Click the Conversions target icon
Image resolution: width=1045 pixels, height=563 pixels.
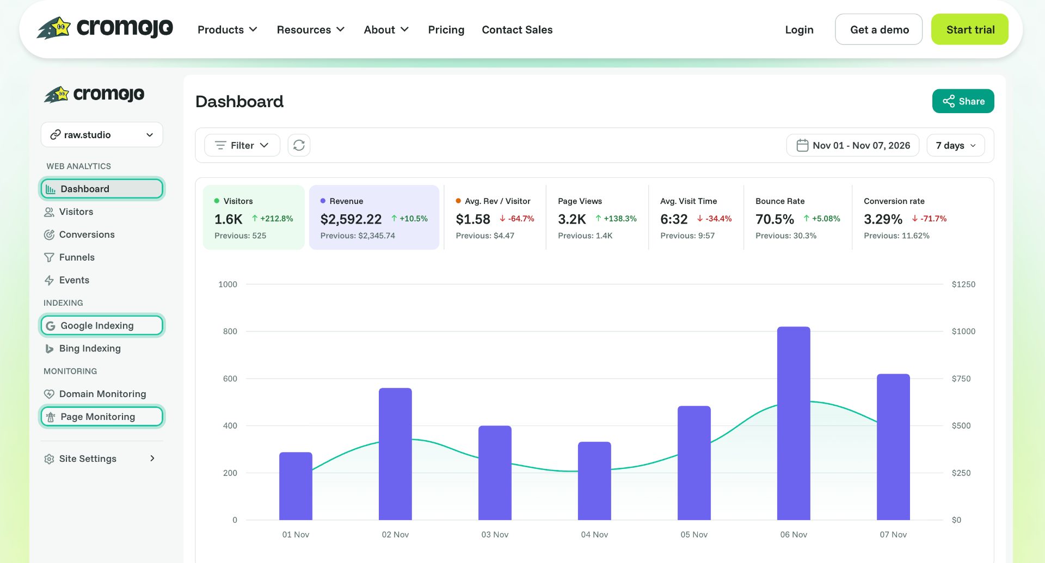click(x=49, y=235)
